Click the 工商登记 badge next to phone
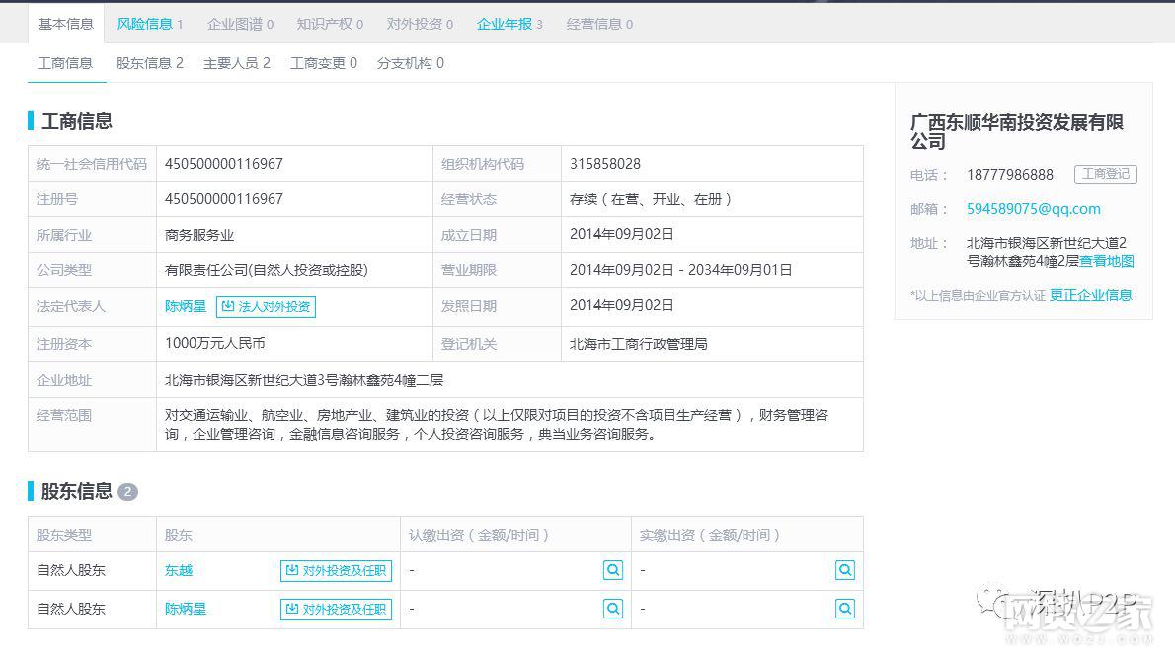The image size is (1175, 654). 1105,175
